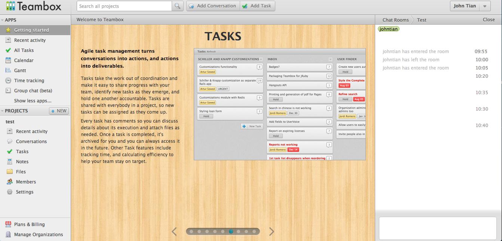Focus the chat message input box
This screenshot has height=241, width=502.
tap(438, 228)
